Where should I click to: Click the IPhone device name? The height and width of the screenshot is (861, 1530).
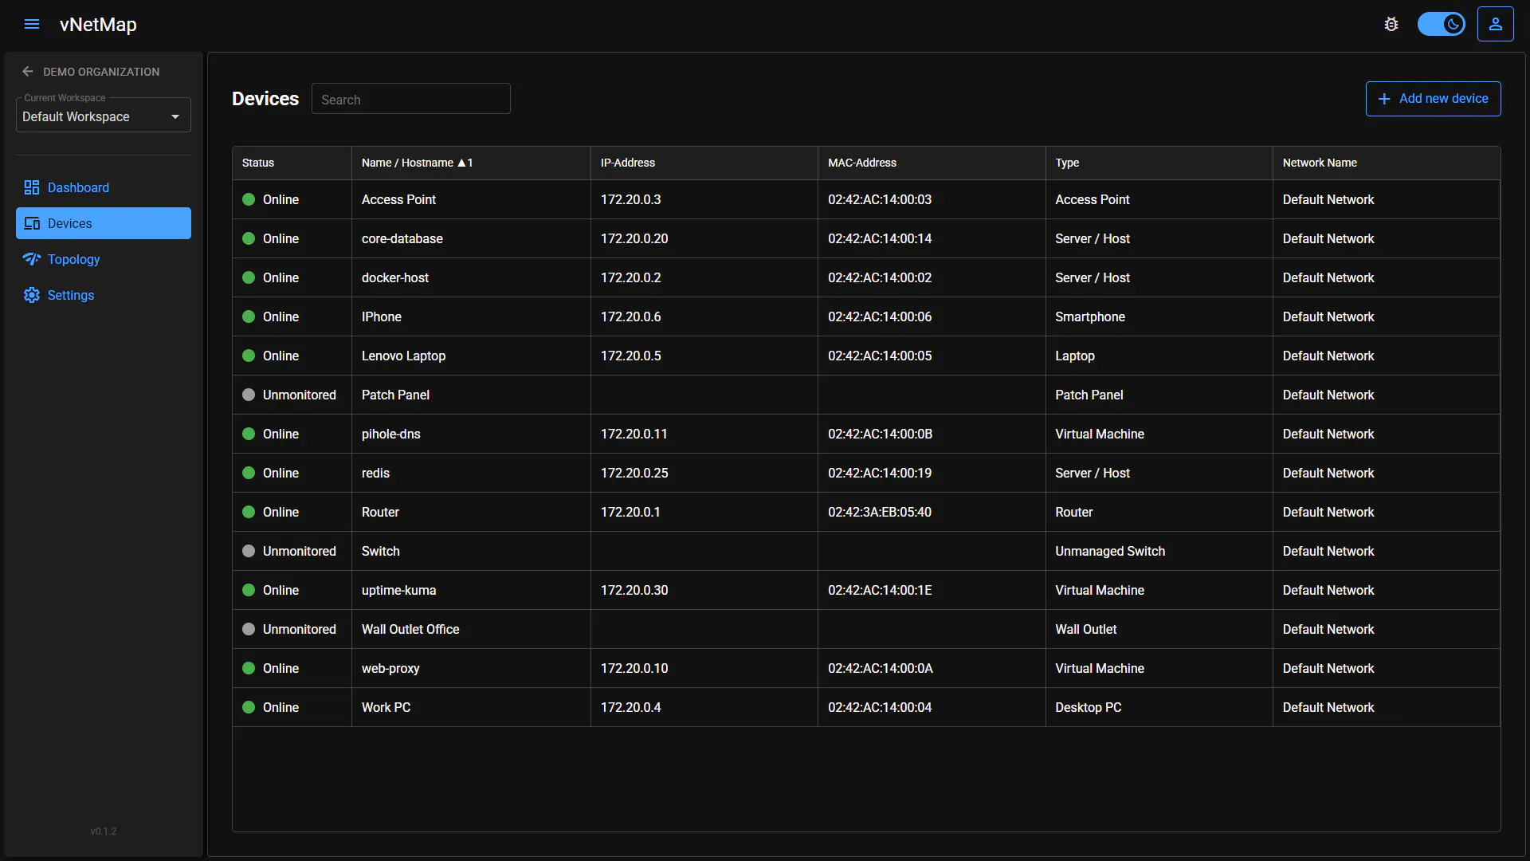pos(382,316)
